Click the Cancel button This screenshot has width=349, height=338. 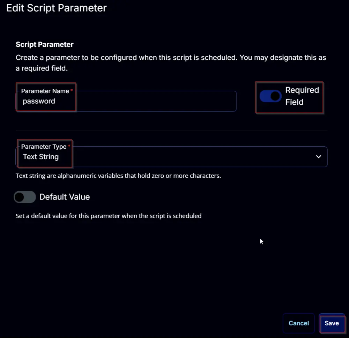point(299,323)
